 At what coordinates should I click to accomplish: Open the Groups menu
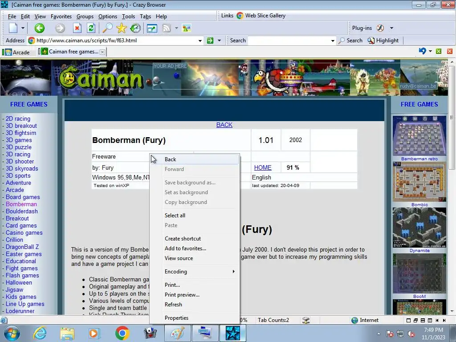[85, 16]
